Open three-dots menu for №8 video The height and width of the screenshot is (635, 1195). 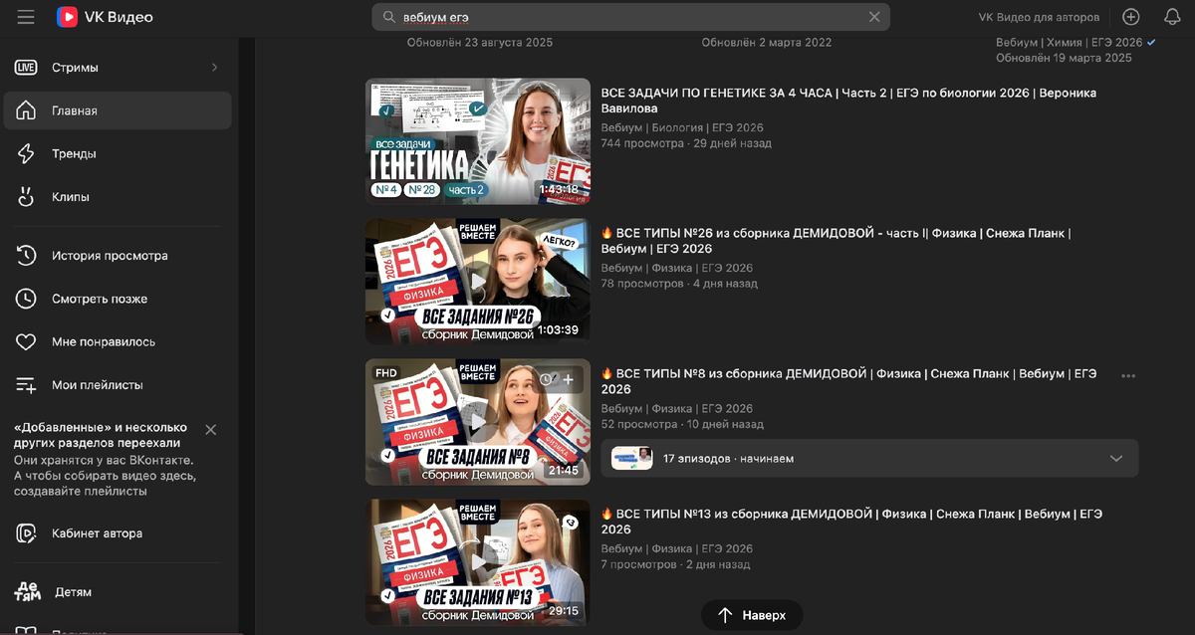(1128, 376)
